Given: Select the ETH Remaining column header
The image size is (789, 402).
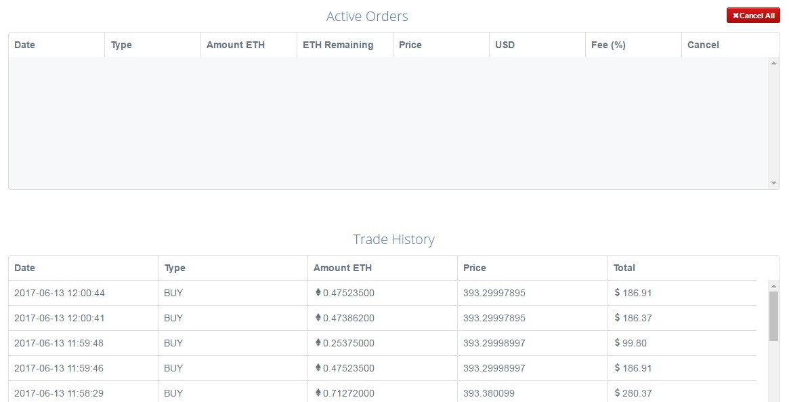Looking at the screenshot, I should [338, 45].
